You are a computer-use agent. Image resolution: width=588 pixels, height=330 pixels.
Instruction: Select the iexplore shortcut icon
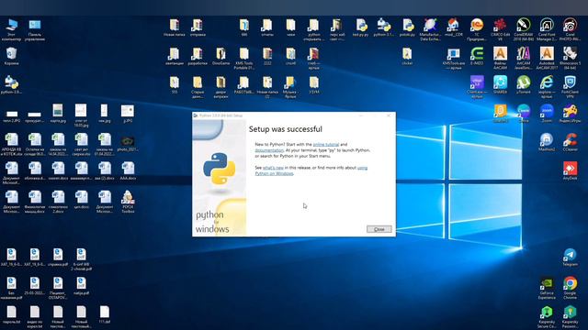click(x=547, y=86)
